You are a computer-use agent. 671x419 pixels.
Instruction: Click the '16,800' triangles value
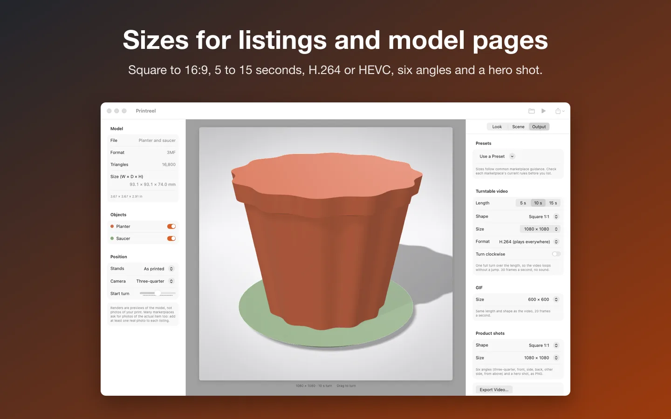[x=169, y=165]
